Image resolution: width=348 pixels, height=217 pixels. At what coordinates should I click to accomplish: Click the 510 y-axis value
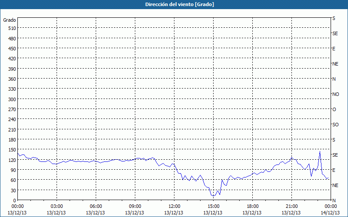click(12, 28)
